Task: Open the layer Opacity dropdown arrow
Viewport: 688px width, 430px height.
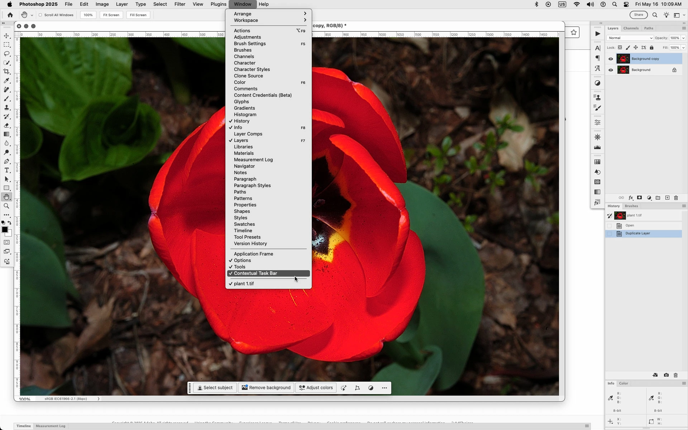Action: (683, 38)
